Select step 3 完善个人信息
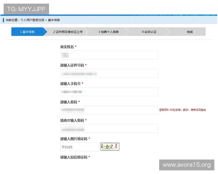The image size is (218, 174). pyautogui.click(x=108, y=32)
